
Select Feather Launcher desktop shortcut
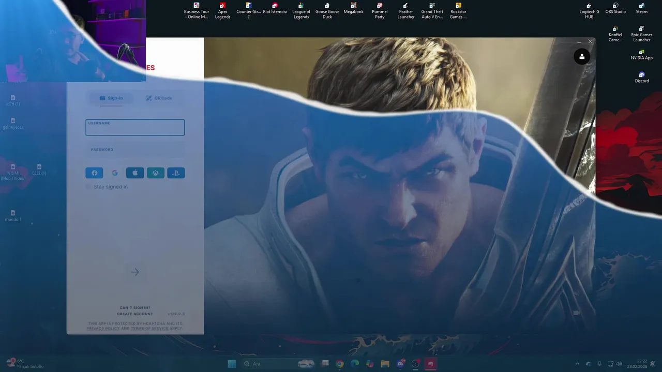(x=406, y=11)
